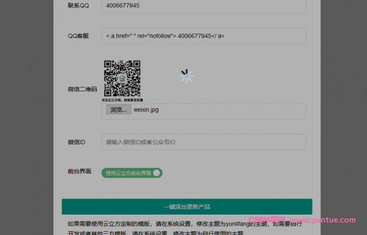367x235 pixels.
Task: Click the WeChat QR code image
Action: (122, 78)
